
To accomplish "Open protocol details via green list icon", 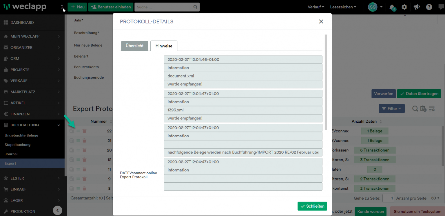I will point(78,131).
